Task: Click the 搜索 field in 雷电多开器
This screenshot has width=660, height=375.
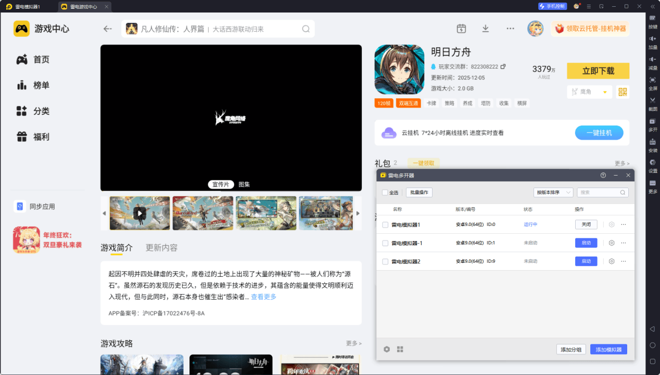Action: pos(602,192)
